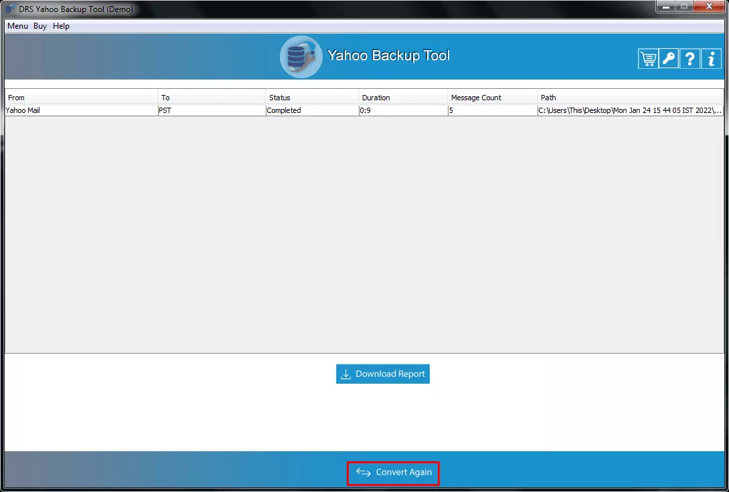Select the To column header
The width and height of the screenshot is (729, 492).
tap(212, 98)
